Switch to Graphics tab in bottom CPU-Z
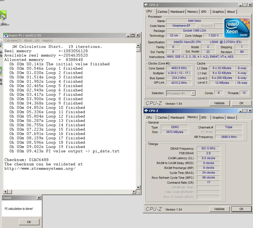Screen dimensions: 253x228 pos(218,118)
